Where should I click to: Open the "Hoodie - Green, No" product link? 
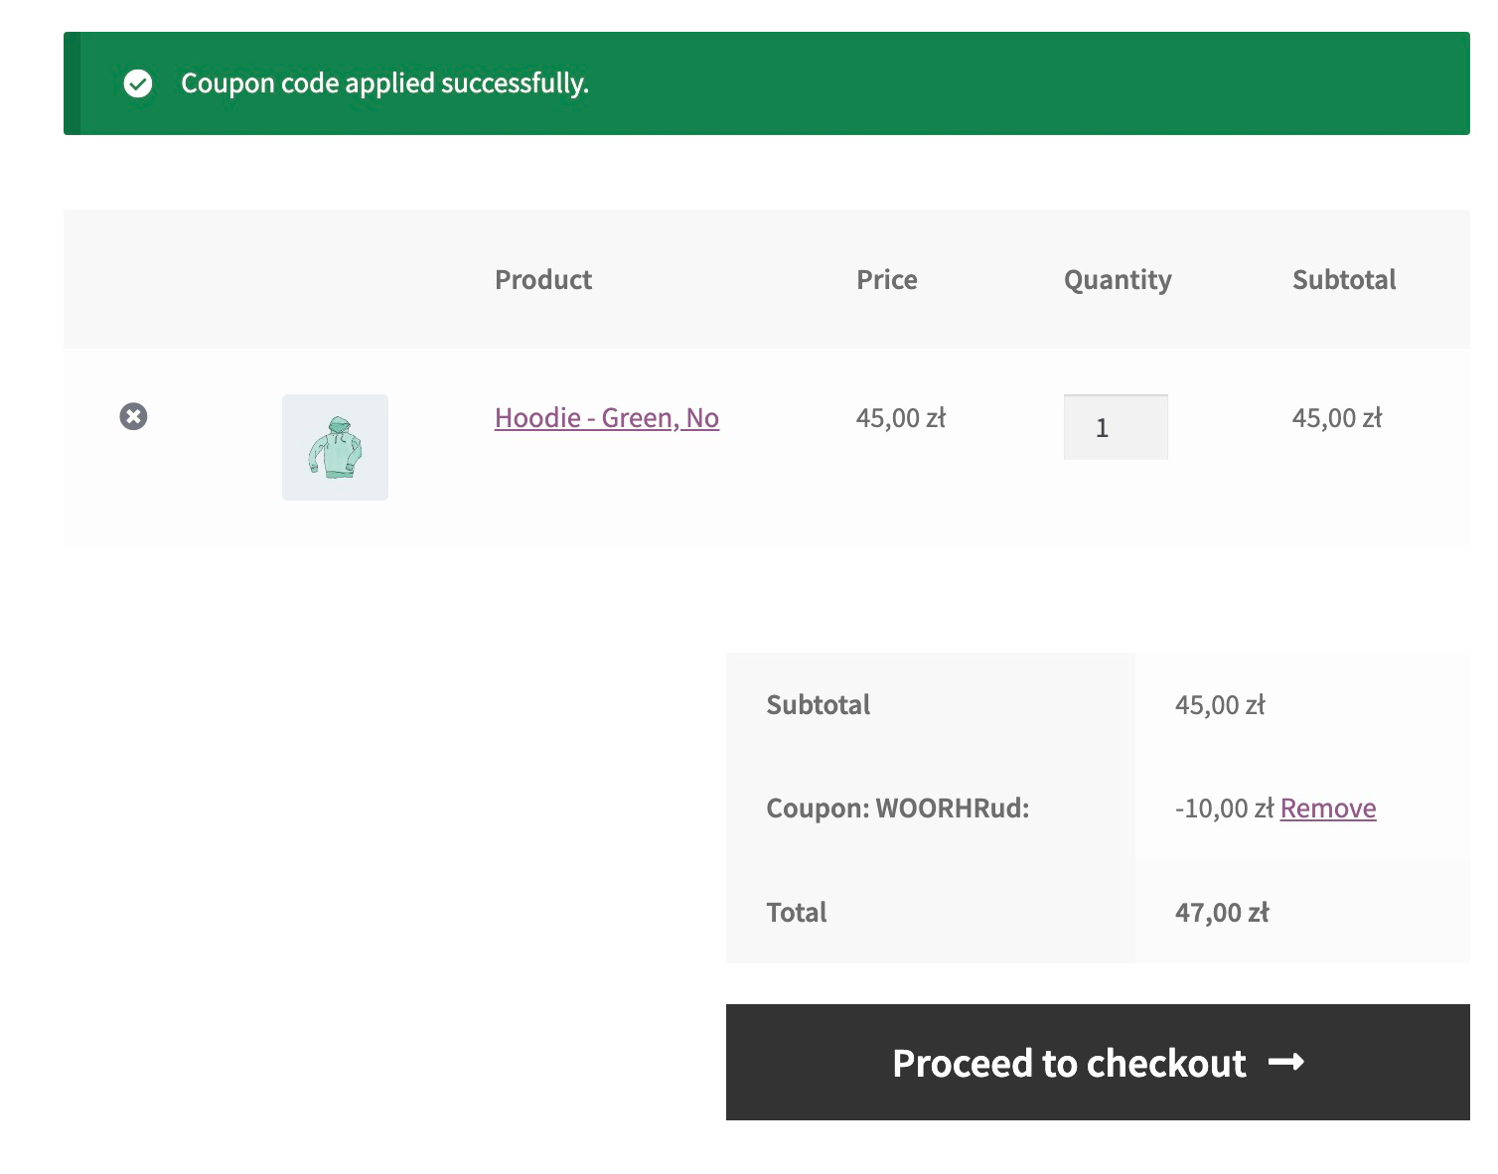coord(606,418)
